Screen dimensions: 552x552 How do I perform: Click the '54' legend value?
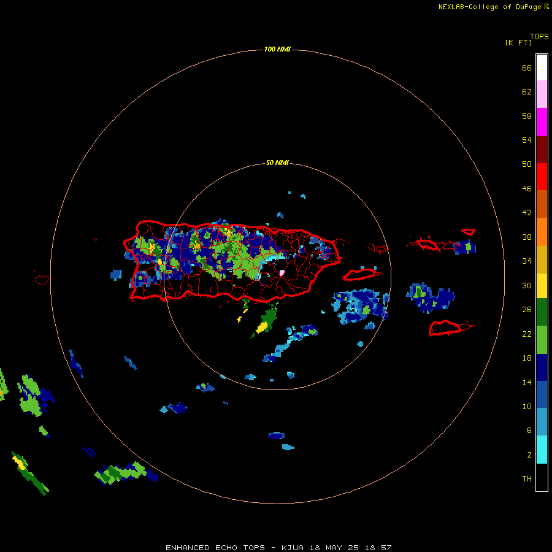tap(527, 140)
